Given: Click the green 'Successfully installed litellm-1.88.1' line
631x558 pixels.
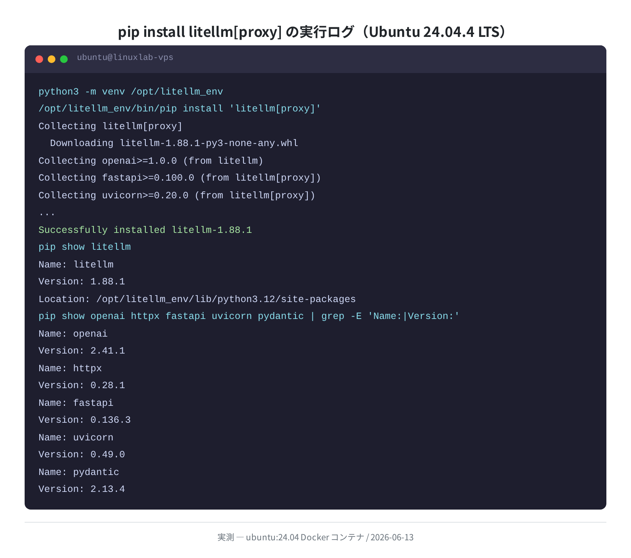Looking at the screenshot, I should tap(145, 230).
